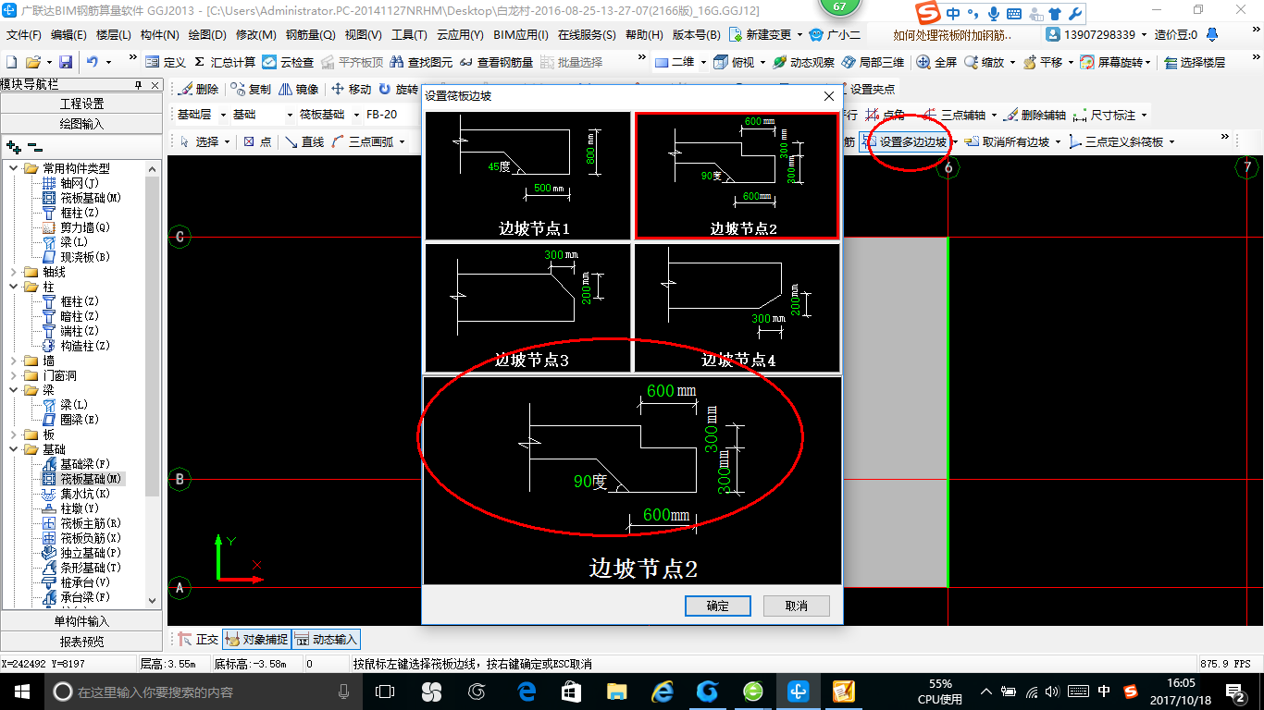Run 汇总计算 (summary calculation)
The height and width of the screenshot is (710, 1264).
(225, 62)
